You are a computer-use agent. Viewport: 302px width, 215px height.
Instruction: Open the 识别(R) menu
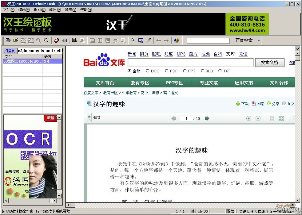(x=39, y=10)
